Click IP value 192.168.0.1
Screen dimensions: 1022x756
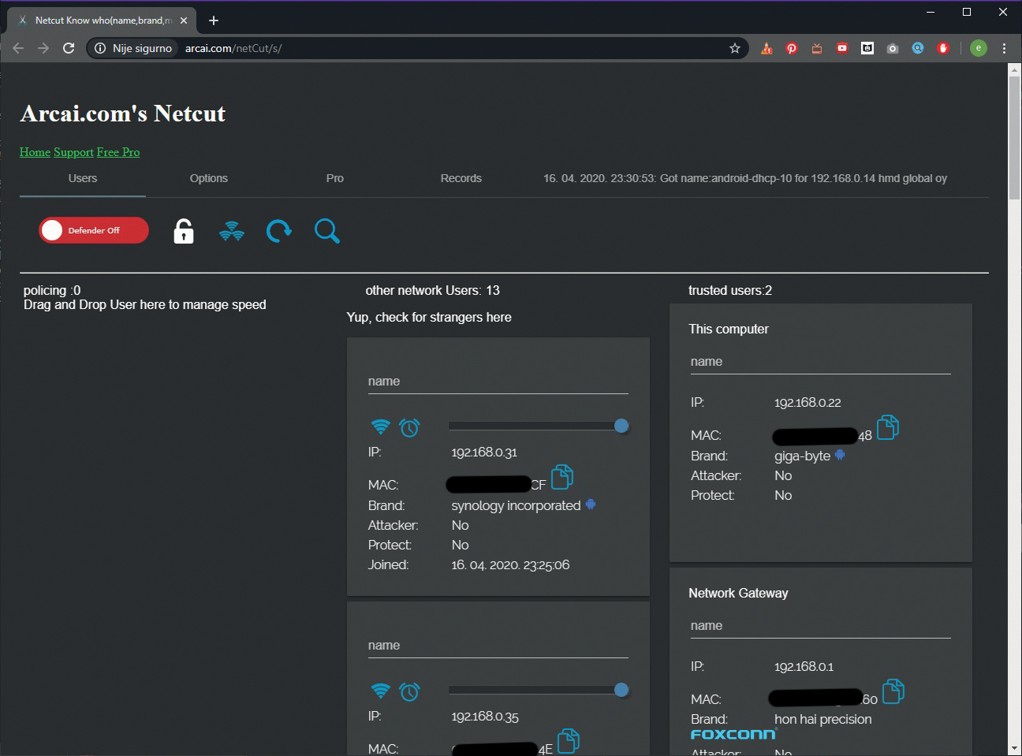[x=804, y=666]
